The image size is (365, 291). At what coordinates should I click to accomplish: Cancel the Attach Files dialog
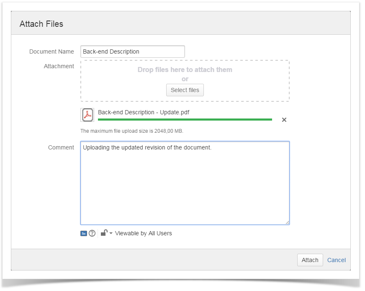[x=337, y=260]
